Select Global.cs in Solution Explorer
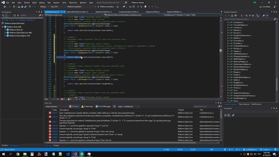This screenshot has width=279, height=157. click(x=237, y=38)
